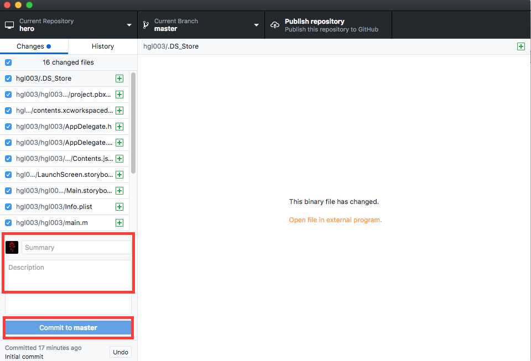Click the added-status icon for project.pbx file
Image resolution: width=531 pixels, height=361 pixels.
coord(119,95)
